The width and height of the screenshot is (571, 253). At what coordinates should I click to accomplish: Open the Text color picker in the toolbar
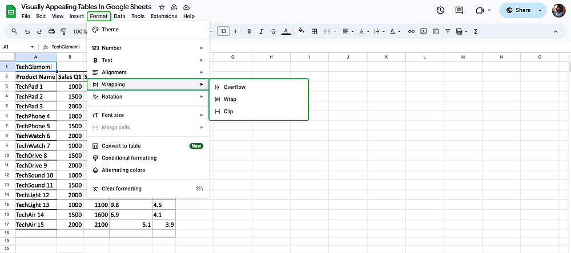point(286,32)
